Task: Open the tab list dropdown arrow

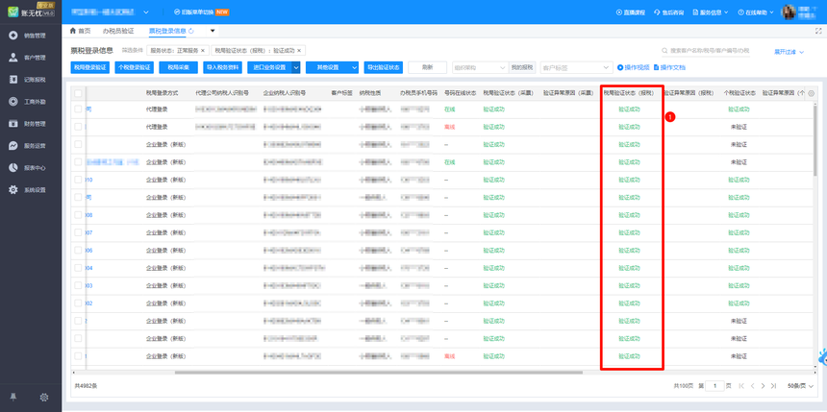Action: pos(213,31)
